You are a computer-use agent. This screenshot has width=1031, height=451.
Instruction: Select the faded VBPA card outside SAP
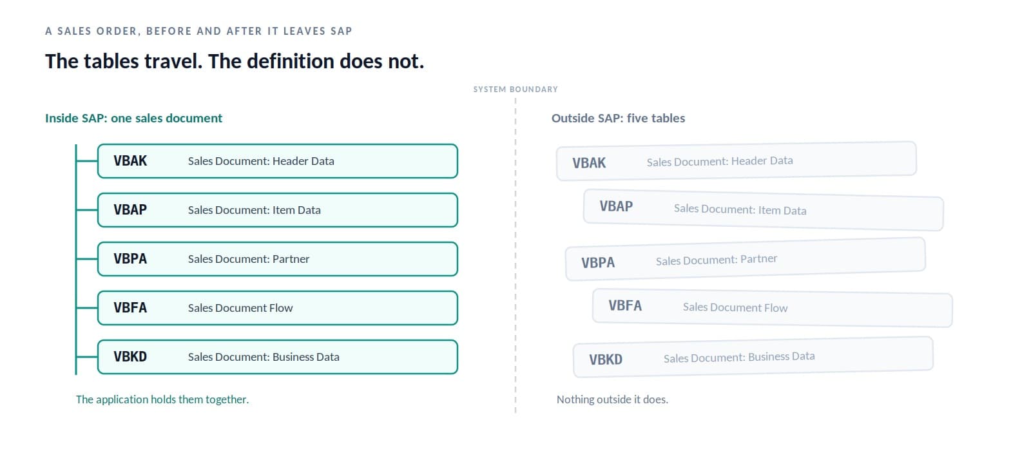[x=746, y=259]
